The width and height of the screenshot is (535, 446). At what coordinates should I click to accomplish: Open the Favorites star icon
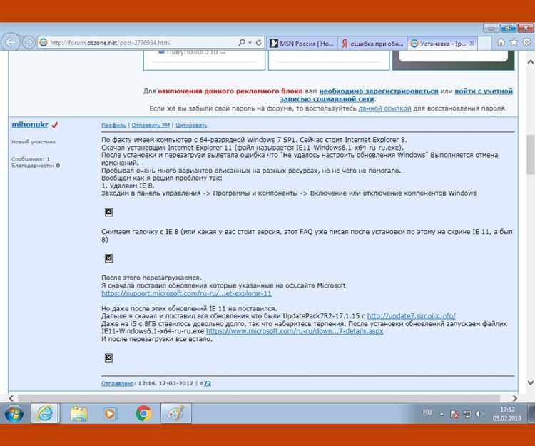pyautogui.click(x=512, y=42)
